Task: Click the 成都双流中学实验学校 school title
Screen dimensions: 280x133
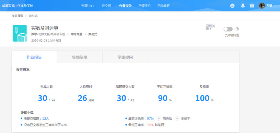Action: [x=17, y=6]
